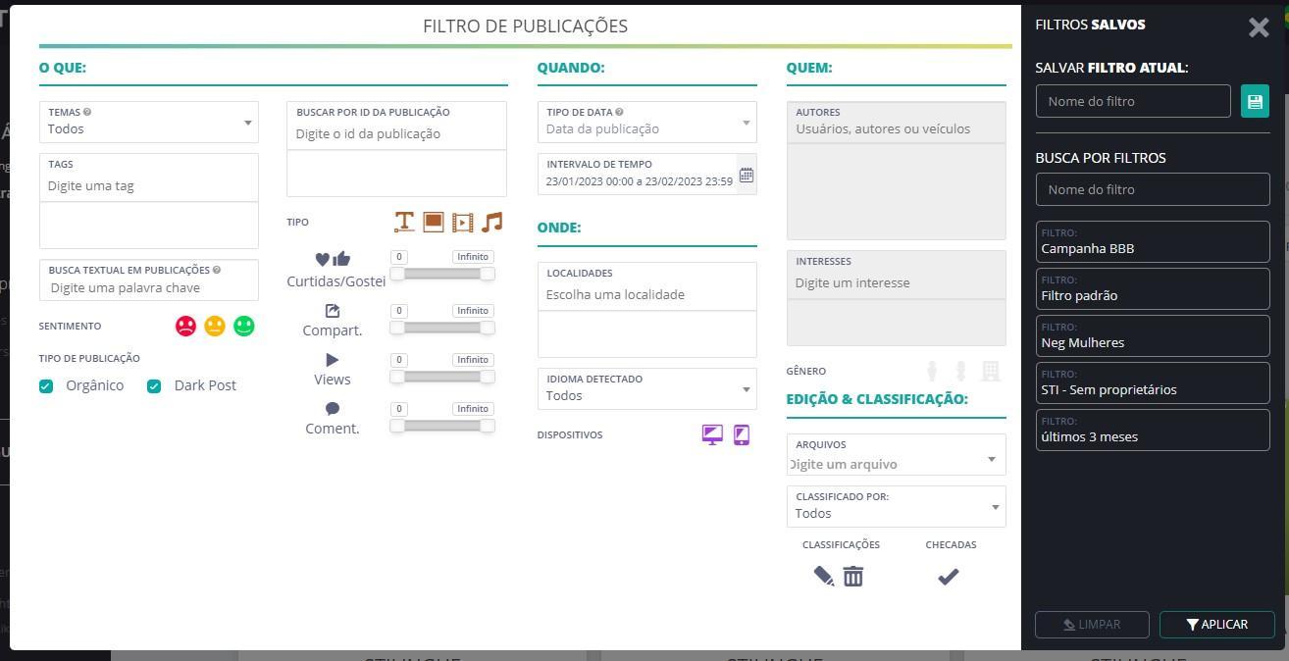Select the text publication type icon
Screen dimensions: 1289x661
click(403, 223)
